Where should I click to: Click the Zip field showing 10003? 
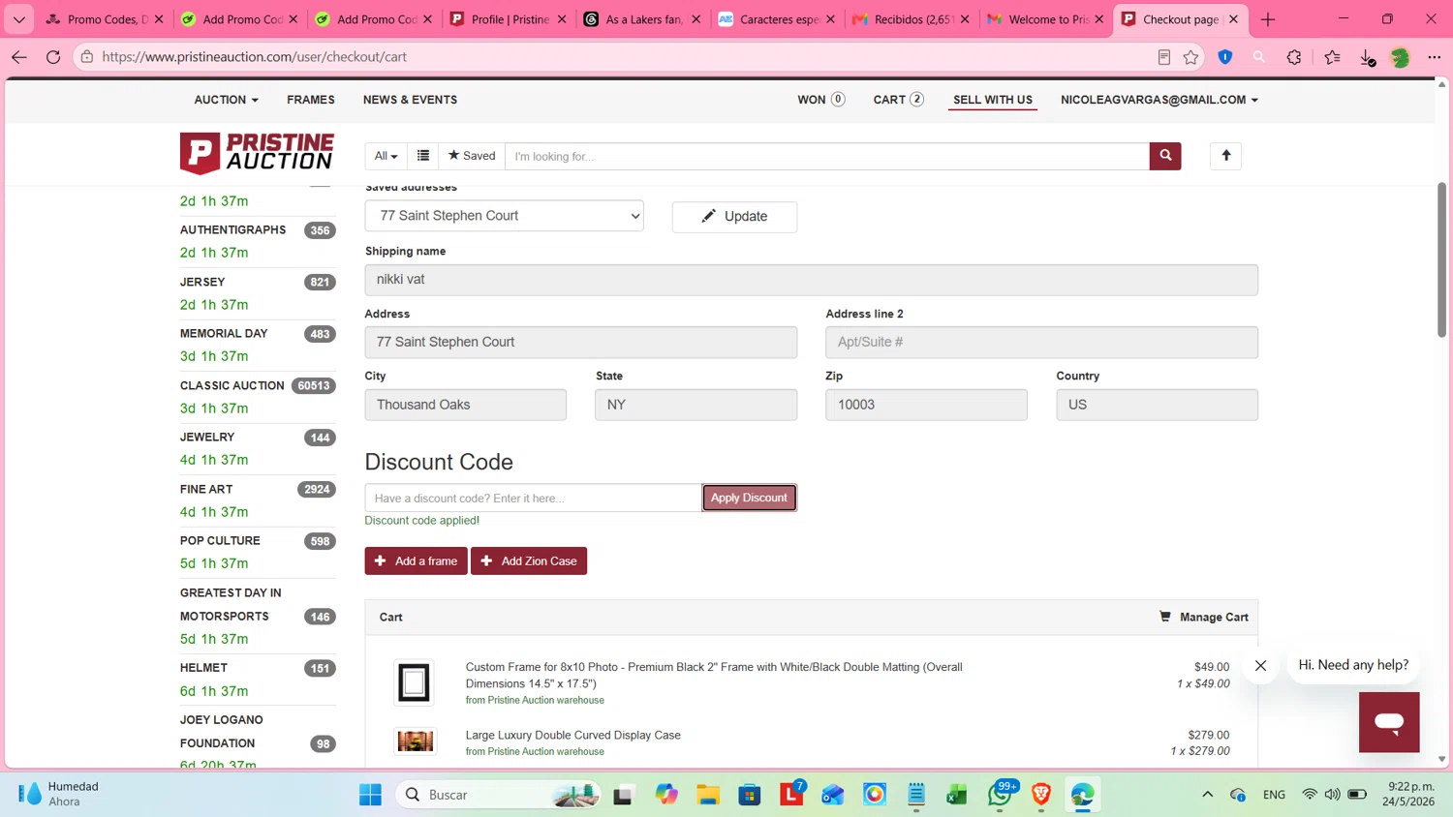click(x=926, y=405)
